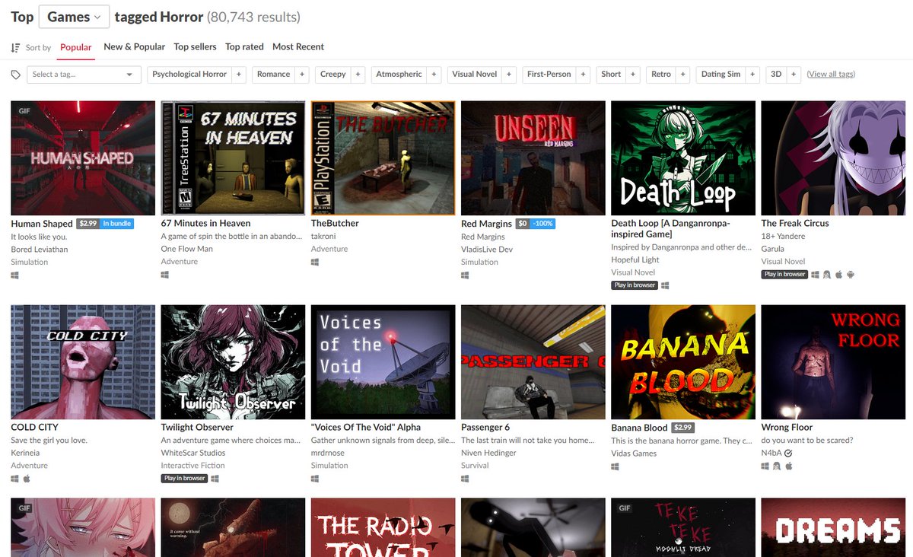Image resolution: width=913 pixels, height=557 pixels.
Task: Open the Games category dropdown
Action: point(74,17)
